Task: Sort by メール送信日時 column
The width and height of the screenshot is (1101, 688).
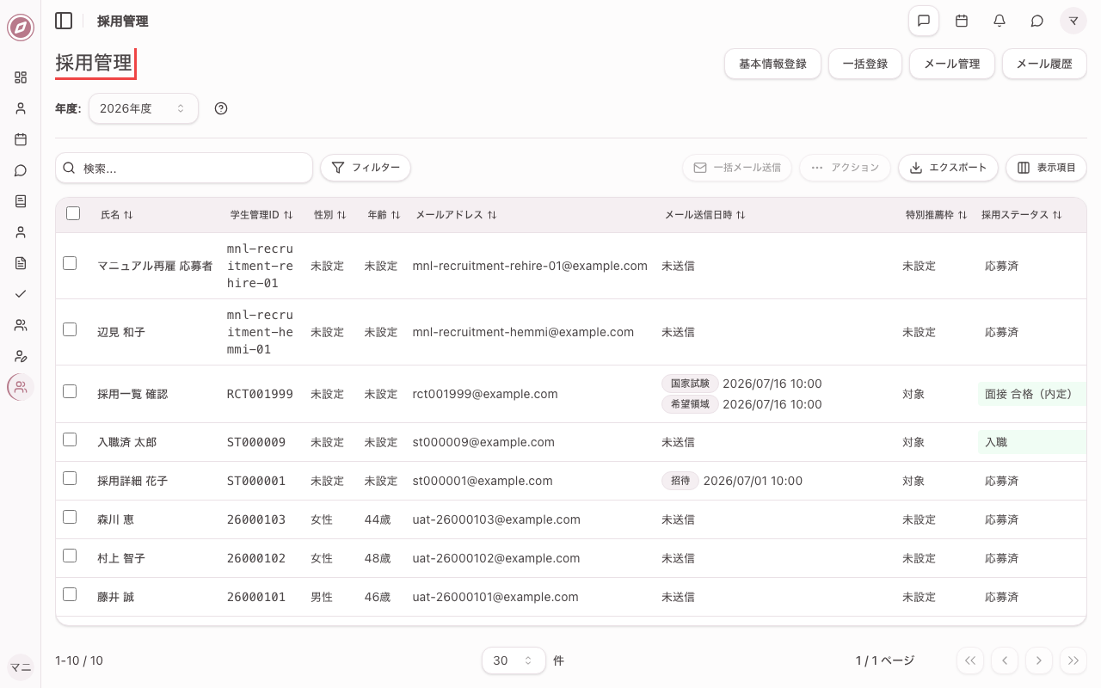Action: (704, 215)
